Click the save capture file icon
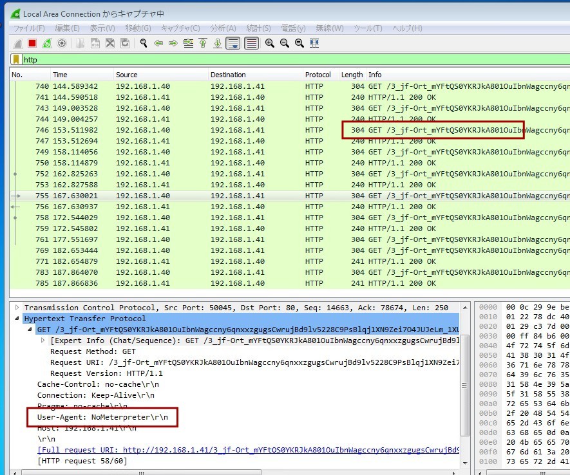Screen dimensions: 570x475 95,44
